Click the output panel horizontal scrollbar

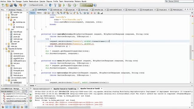point(64,107)
